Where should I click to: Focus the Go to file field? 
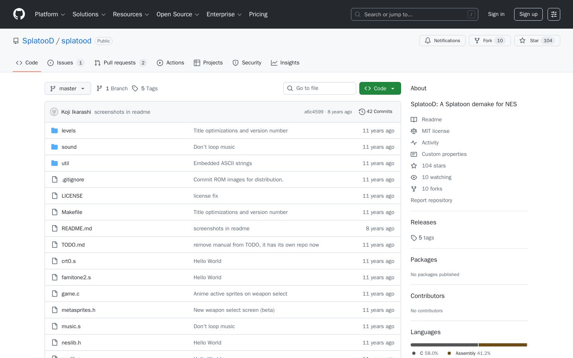[x=320, y=88]
